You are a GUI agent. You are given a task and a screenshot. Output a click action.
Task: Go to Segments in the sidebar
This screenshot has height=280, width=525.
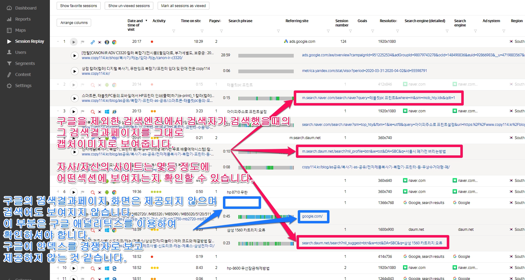[25, 63]
